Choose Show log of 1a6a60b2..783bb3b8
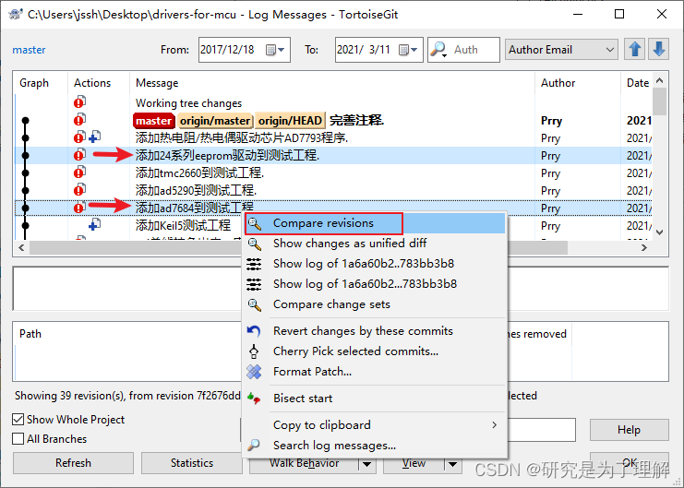 pos(374,264)
